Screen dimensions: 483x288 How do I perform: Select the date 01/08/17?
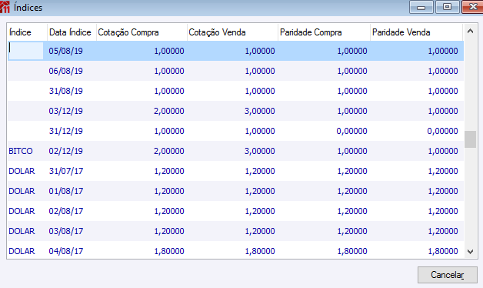[66, 191]
